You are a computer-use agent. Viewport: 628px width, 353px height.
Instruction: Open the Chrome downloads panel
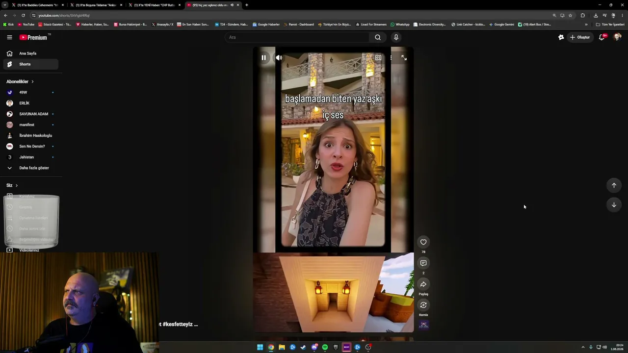[x=596, y=15]
